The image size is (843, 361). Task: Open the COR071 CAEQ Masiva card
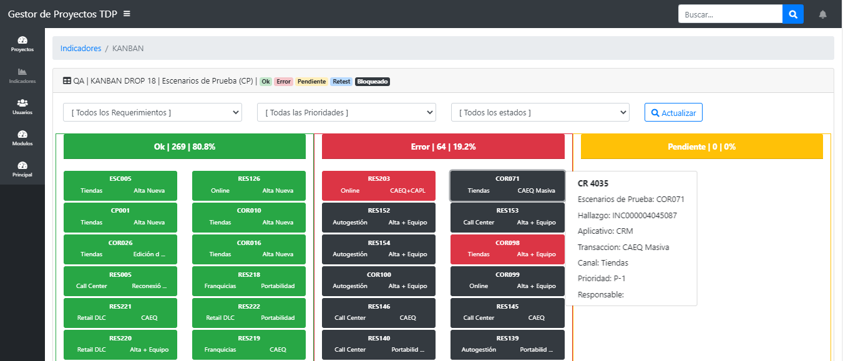click(x=507, y=185)
